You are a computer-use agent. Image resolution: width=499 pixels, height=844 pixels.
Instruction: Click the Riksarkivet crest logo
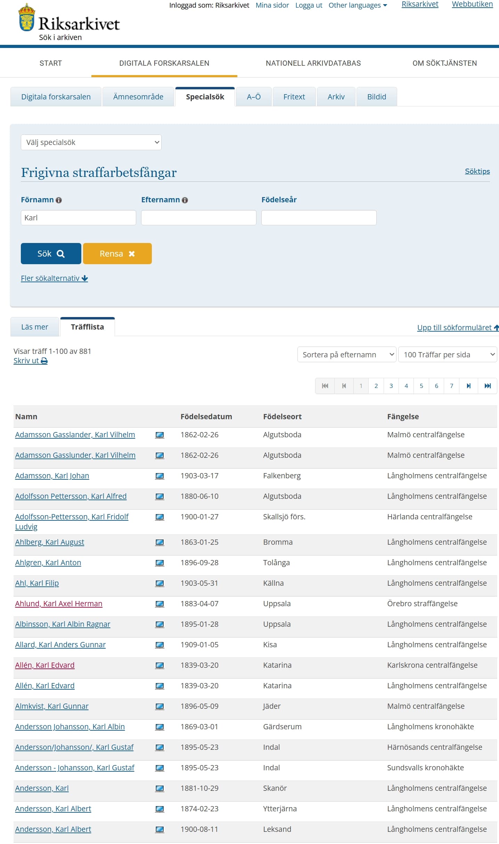[x=27, y=17]
